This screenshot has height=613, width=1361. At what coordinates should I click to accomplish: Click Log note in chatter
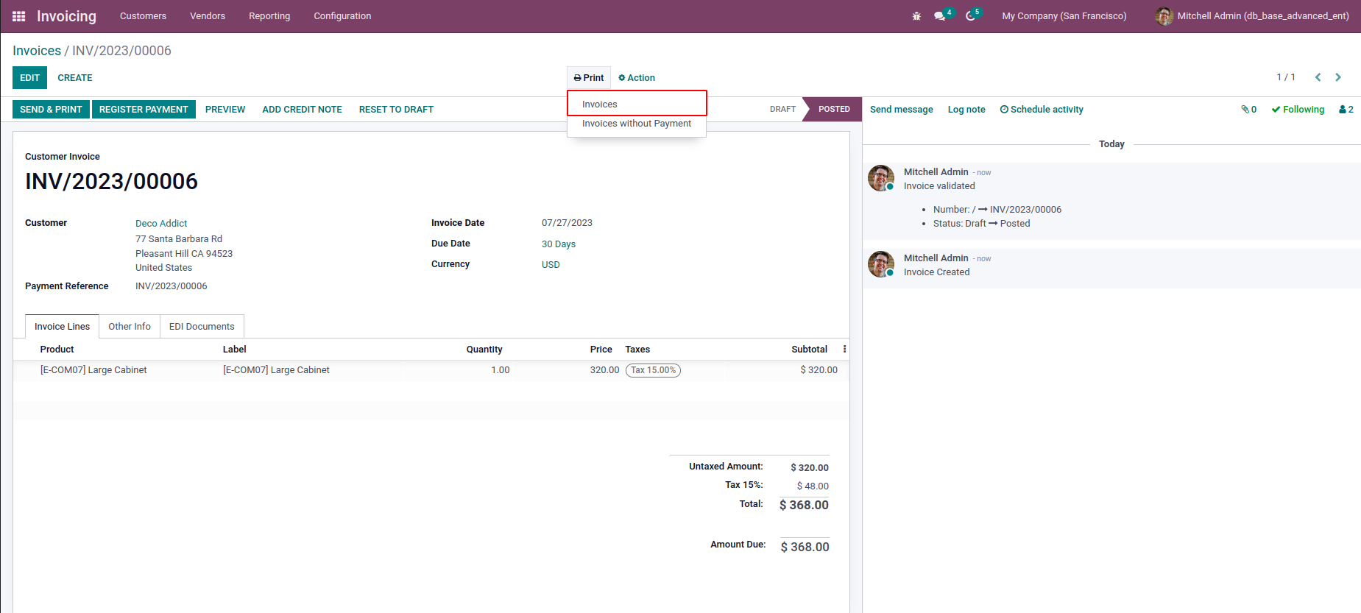[966, 110]
